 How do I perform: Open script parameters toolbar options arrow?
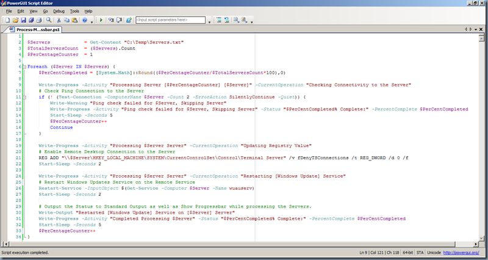point(209,22)
